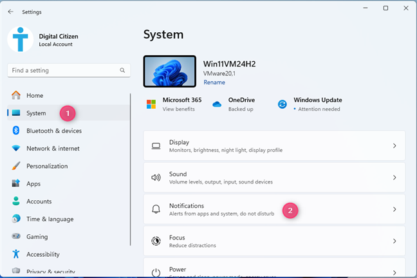Screen dimensions: 417x278
Task: Expand Sound settings chevron
Action: 394,178
